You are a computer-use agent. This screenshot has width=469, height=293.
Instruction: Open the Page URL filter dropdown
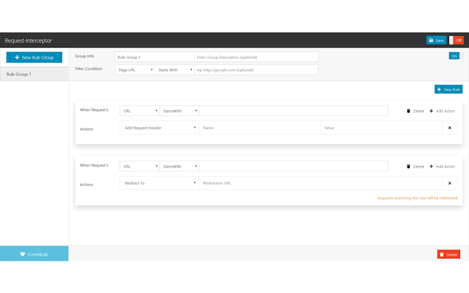(x=135, y=70)
